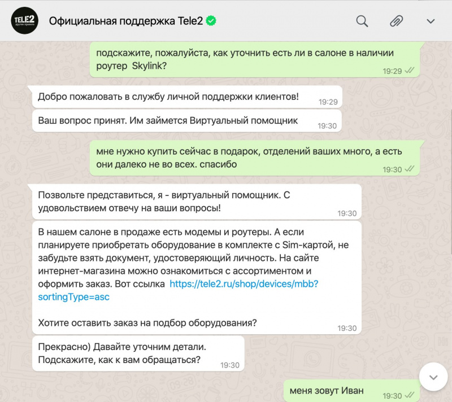The width and height of the screenshot is (452, 402).
Task: Click checkmarks on 'меня зовут Иван' message
Action: (x=409, y=395)
